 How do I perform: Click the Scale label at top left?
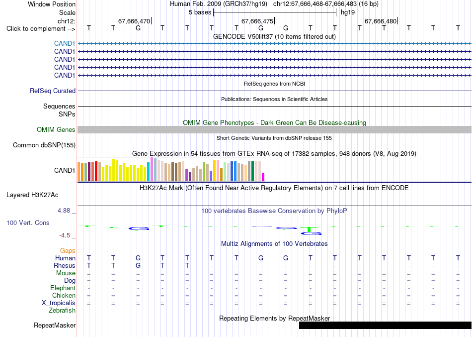click(x=68, y=12)
